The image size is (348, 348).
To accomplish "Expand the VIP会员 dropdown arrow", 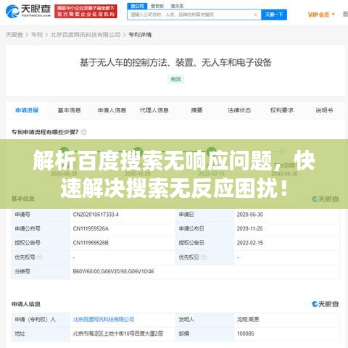I will (x=333, y=14).
